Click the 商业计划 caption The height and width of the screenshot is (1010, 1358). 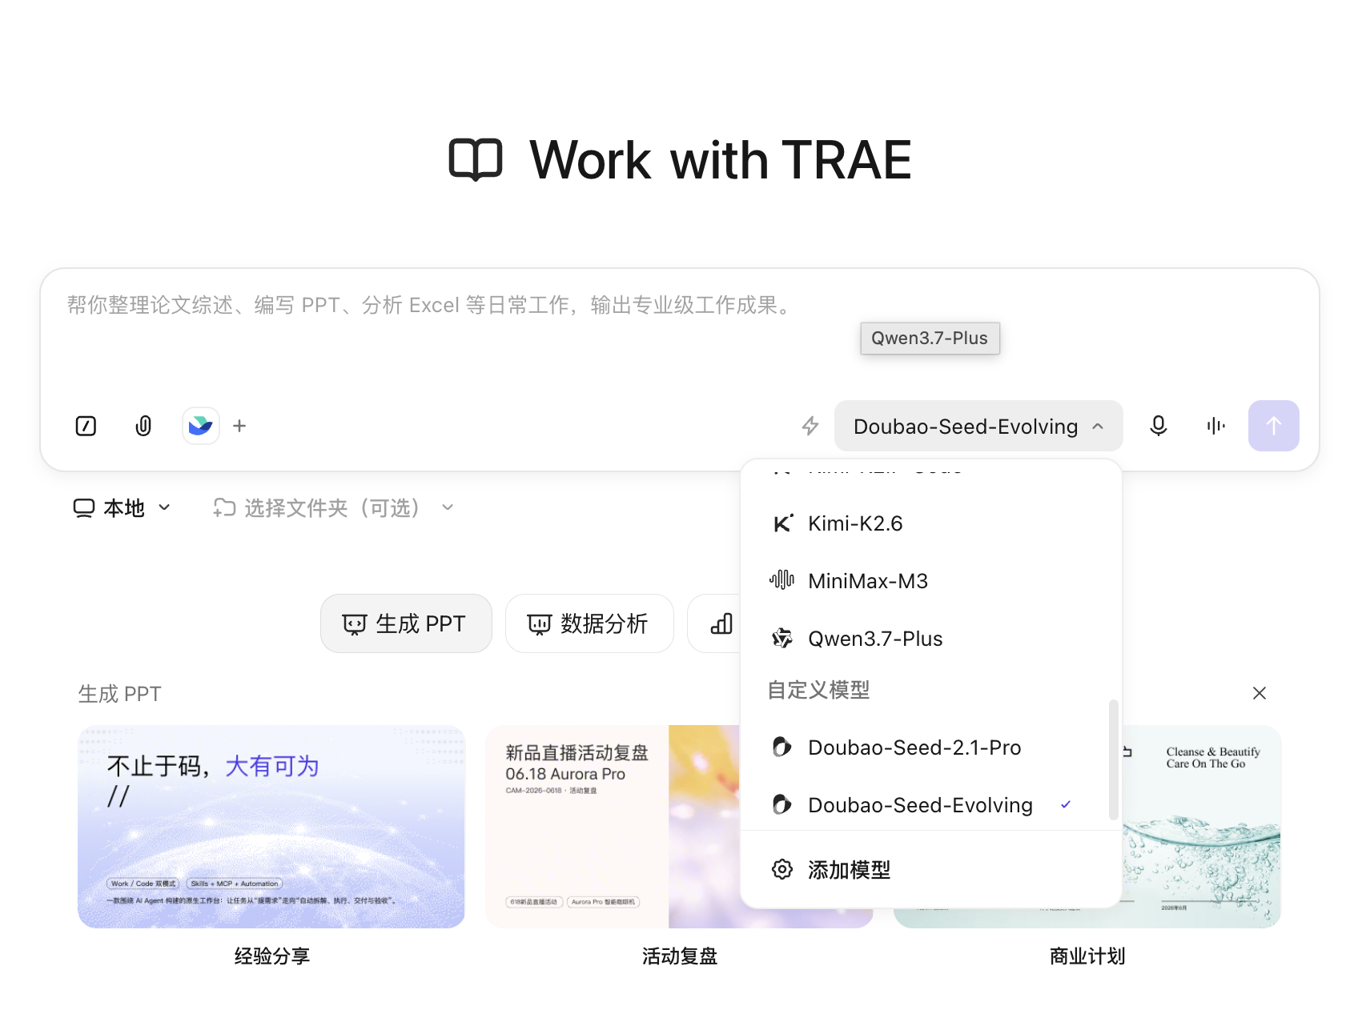[1087, 956]
